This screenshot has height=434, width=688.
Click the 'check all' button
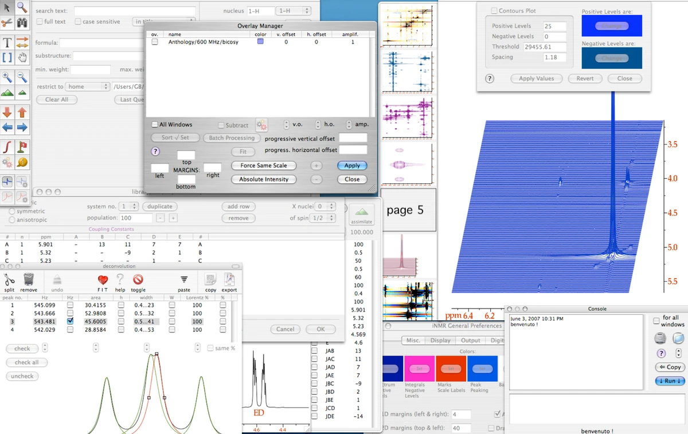27,362
